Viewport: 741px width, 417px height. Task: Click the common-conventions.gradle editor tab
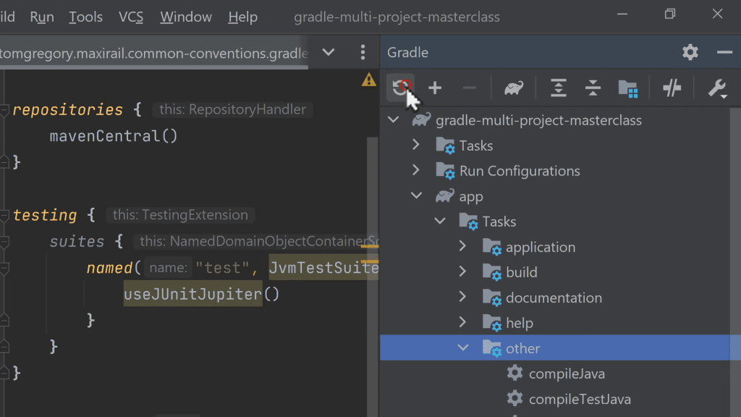(x=152, y=53)
